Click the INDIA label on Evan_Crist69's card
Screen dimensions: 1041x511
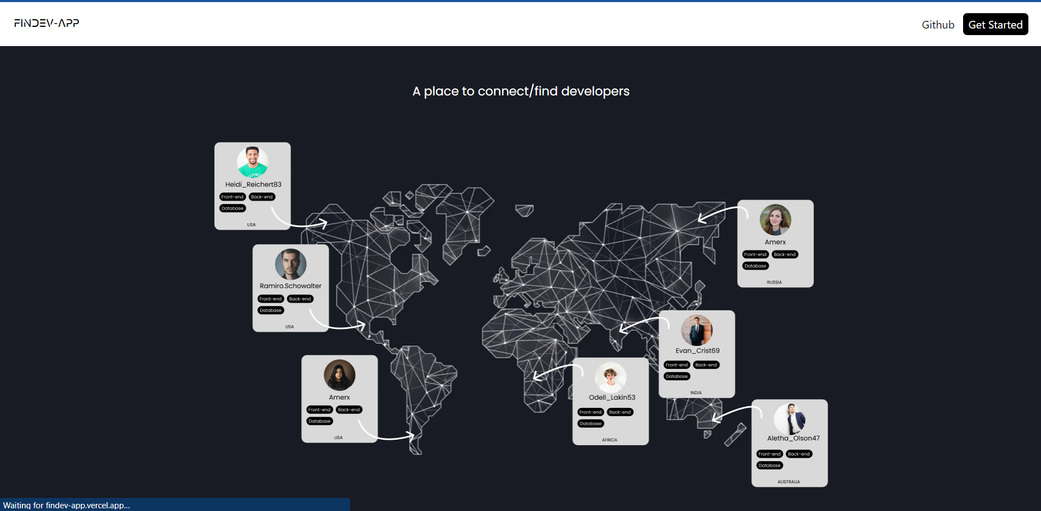696,392
